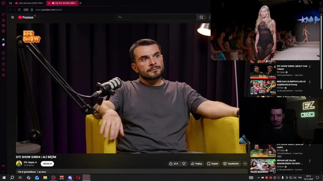Like the video showing 23 B
The image size is (323, 181).
click(174, 164)
